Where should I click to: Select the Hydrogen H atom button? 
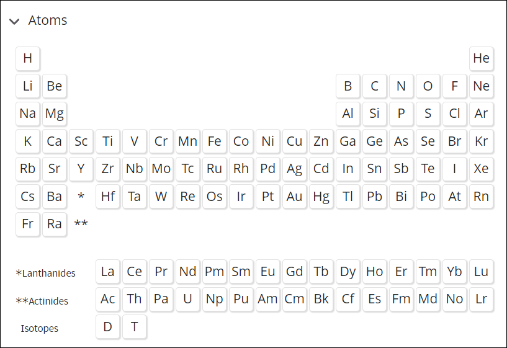coord(28,58)
